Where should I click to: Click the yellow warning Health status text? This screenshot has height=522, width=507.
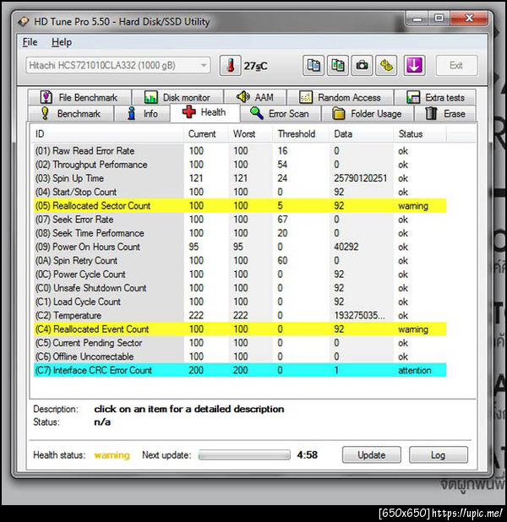point(112,455)
